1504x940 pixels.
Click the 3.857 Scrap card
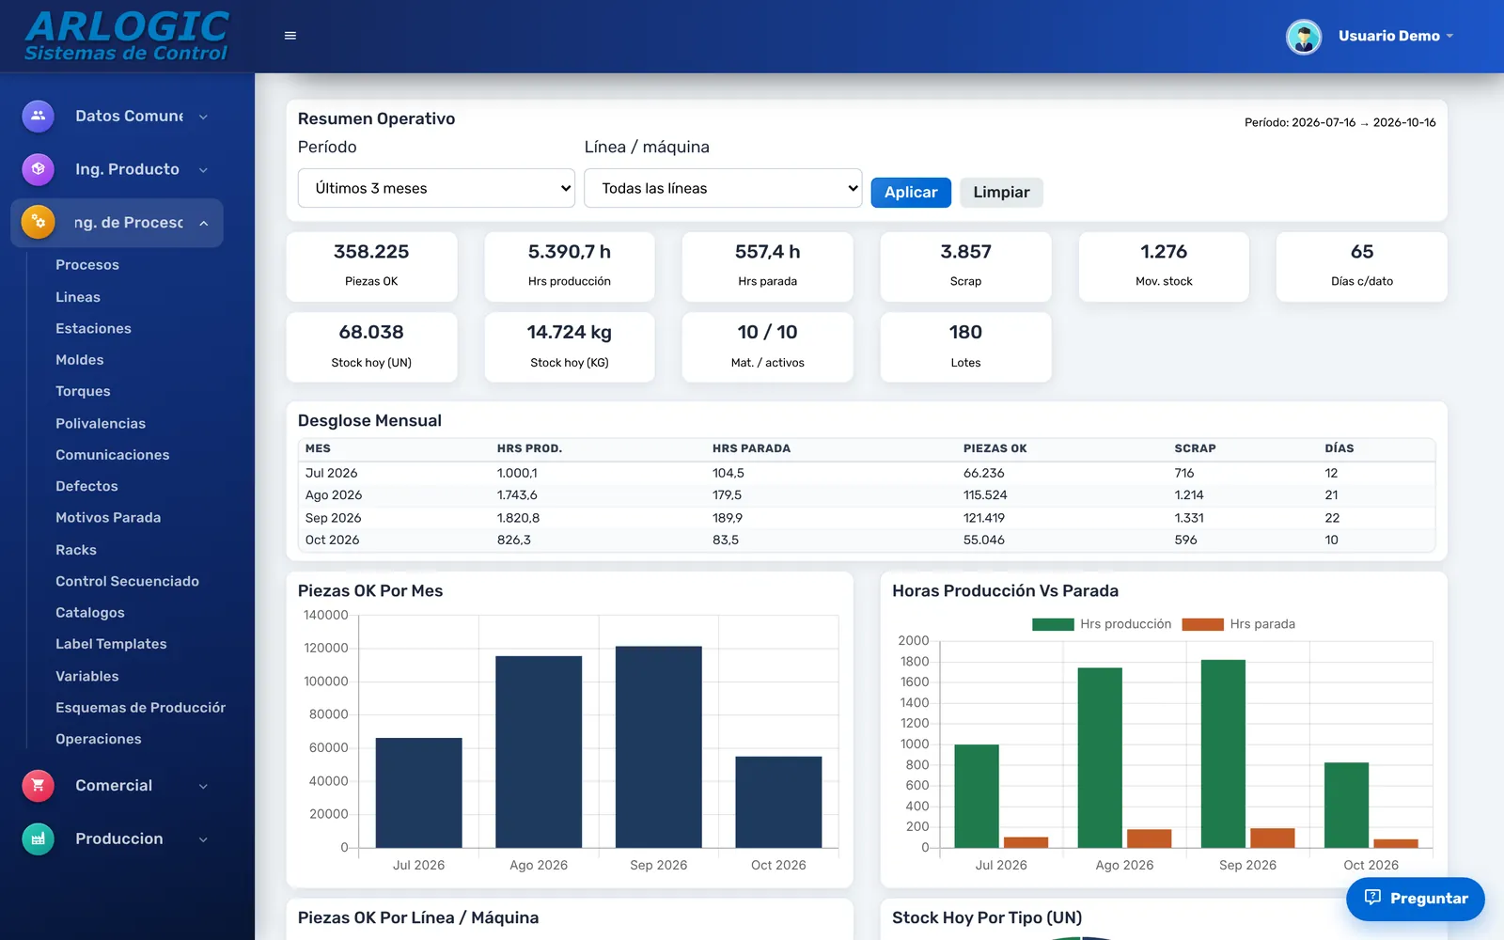point(965,266)
